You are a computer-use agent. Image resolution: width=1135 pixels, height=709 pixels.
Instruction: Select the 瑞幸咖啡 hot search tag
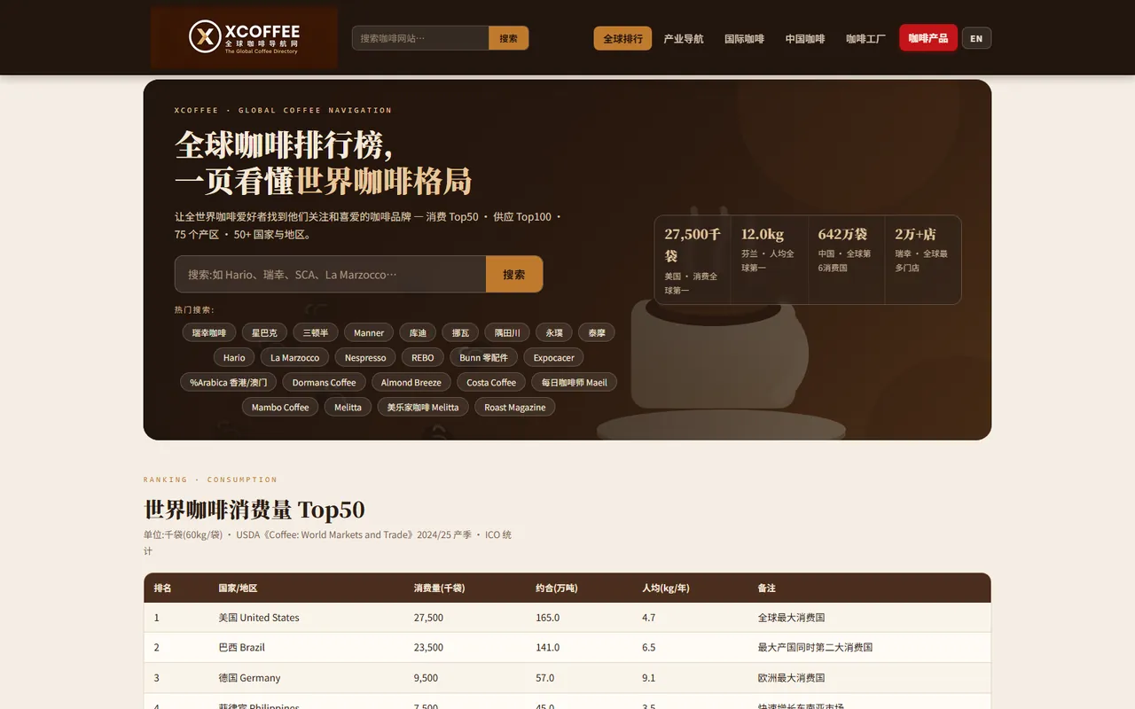[x=209, y=332]
